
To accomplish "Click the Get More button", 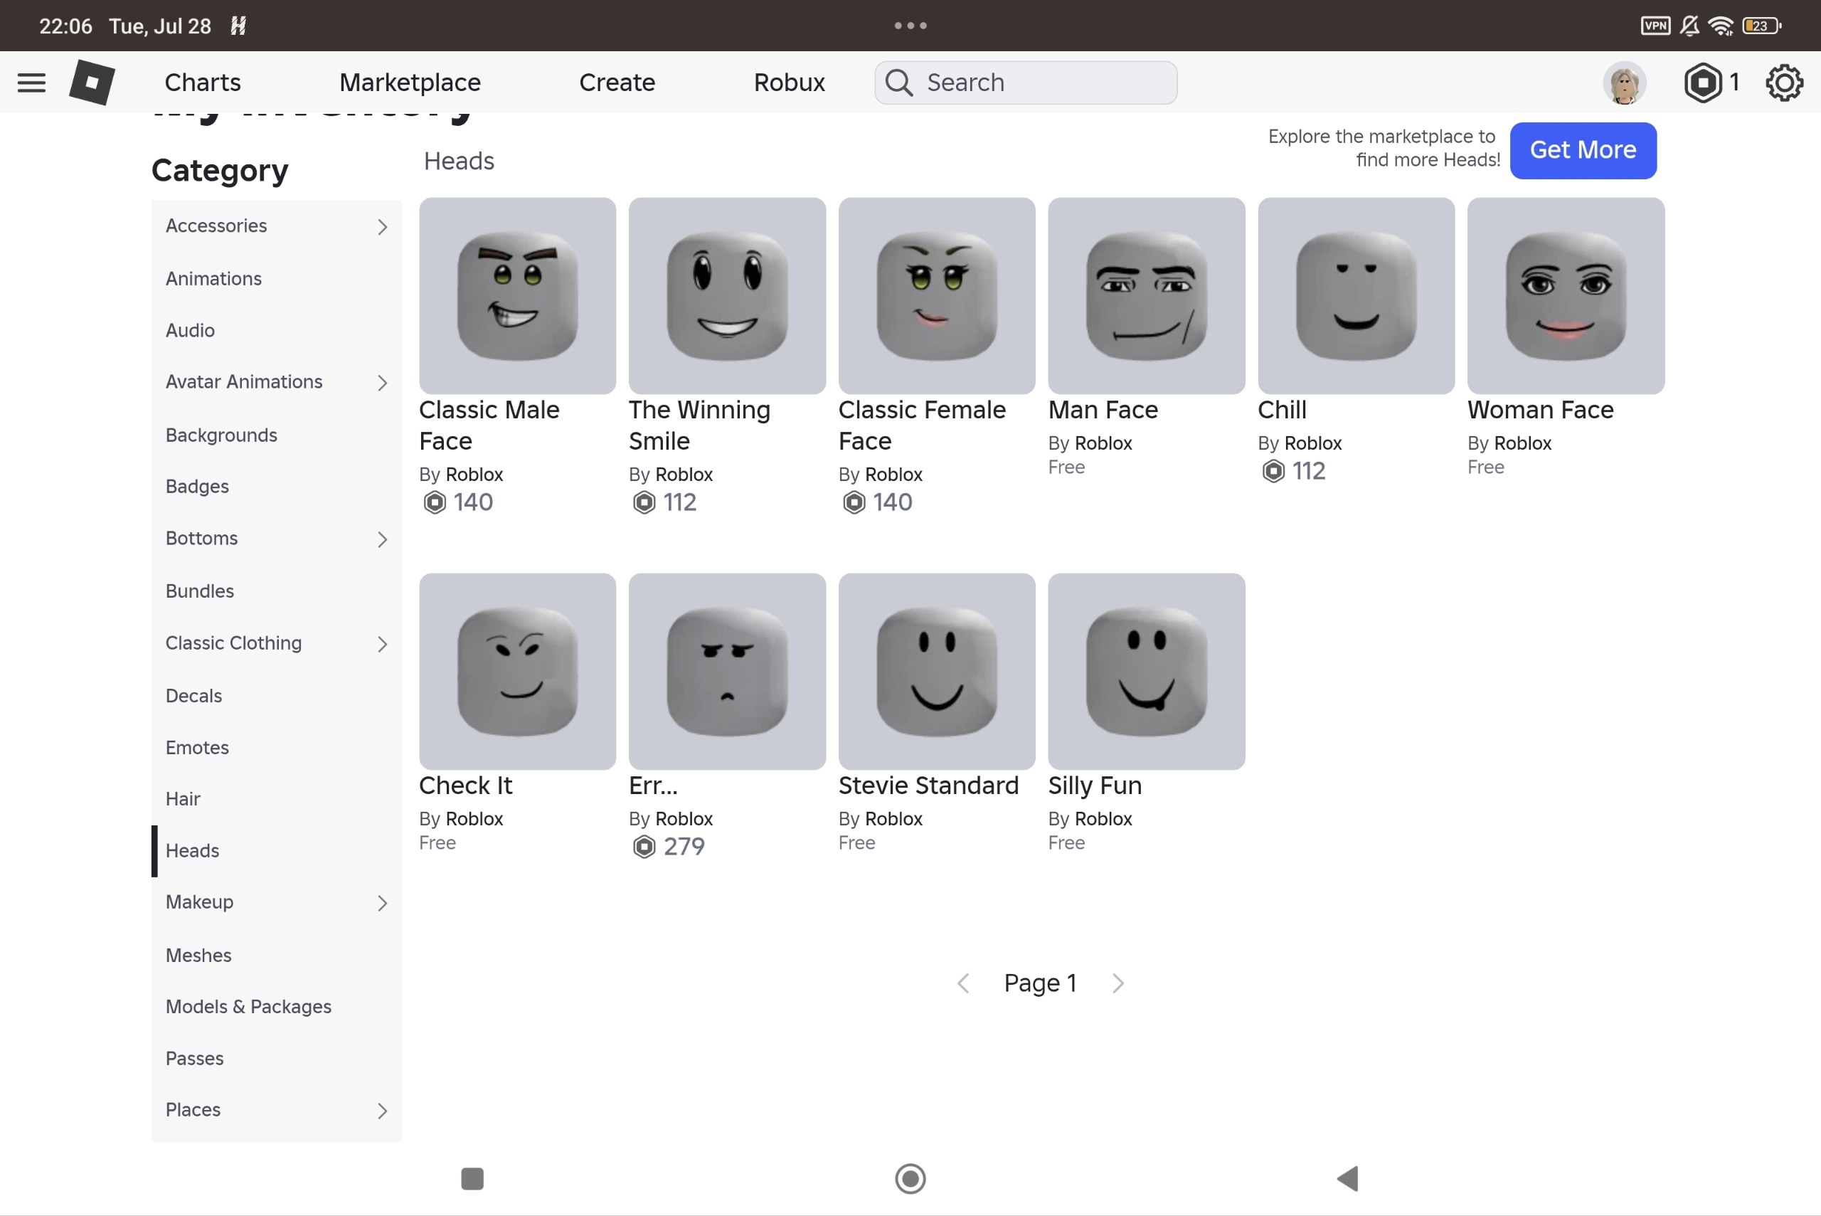I will (1583, 150).
